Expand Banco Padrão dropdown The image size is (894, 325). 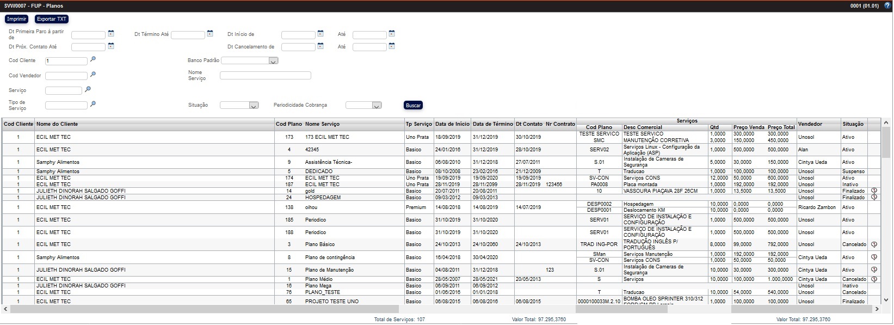coord(273,61)
